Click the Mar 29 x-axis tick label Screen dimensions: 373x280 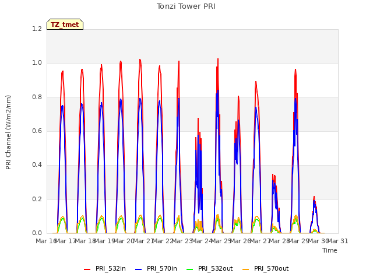click(x=299, y=241)
